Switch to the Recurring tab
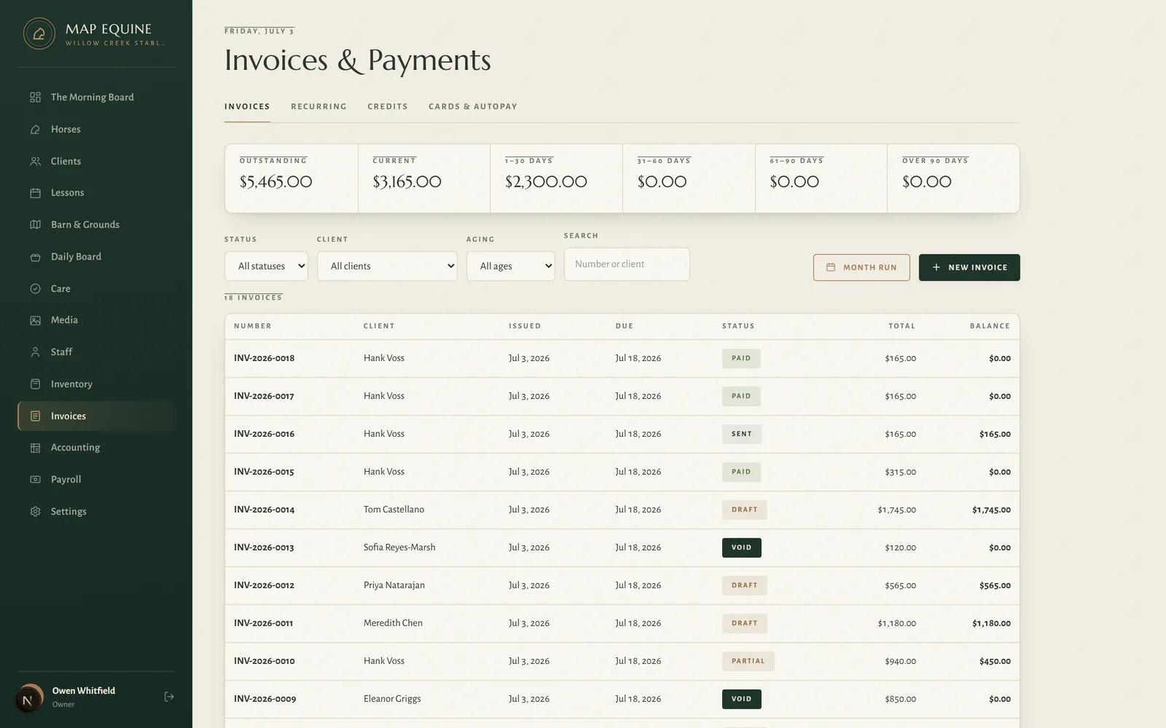Image resolution: width=1166 pixels, height=728 pixels. click(318, 106)
